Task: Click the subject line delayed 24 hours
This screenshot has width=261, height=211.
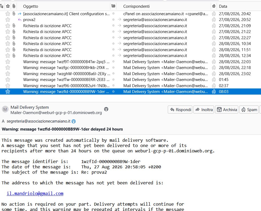Action: coord(62,129)
